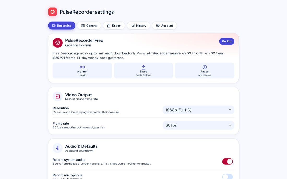The image size is (287, 179).
Task: Open the Account tab
Action: [x=164, y=26]
